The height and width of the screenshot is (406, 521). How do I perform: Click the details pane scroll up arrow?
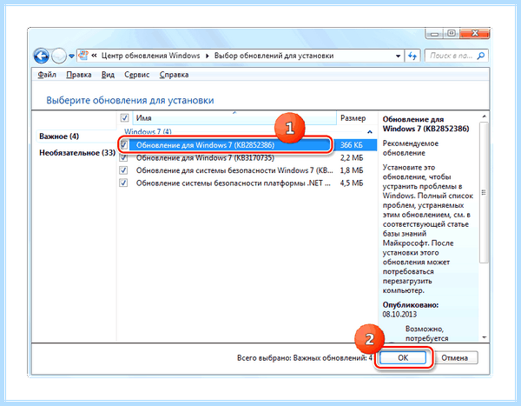pyautogui.click(x=485, y=116)
